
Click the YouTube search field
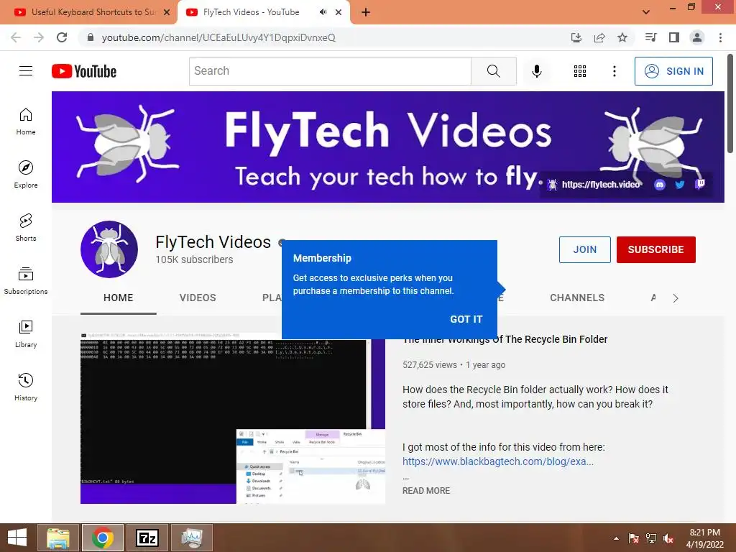(330, 71)
